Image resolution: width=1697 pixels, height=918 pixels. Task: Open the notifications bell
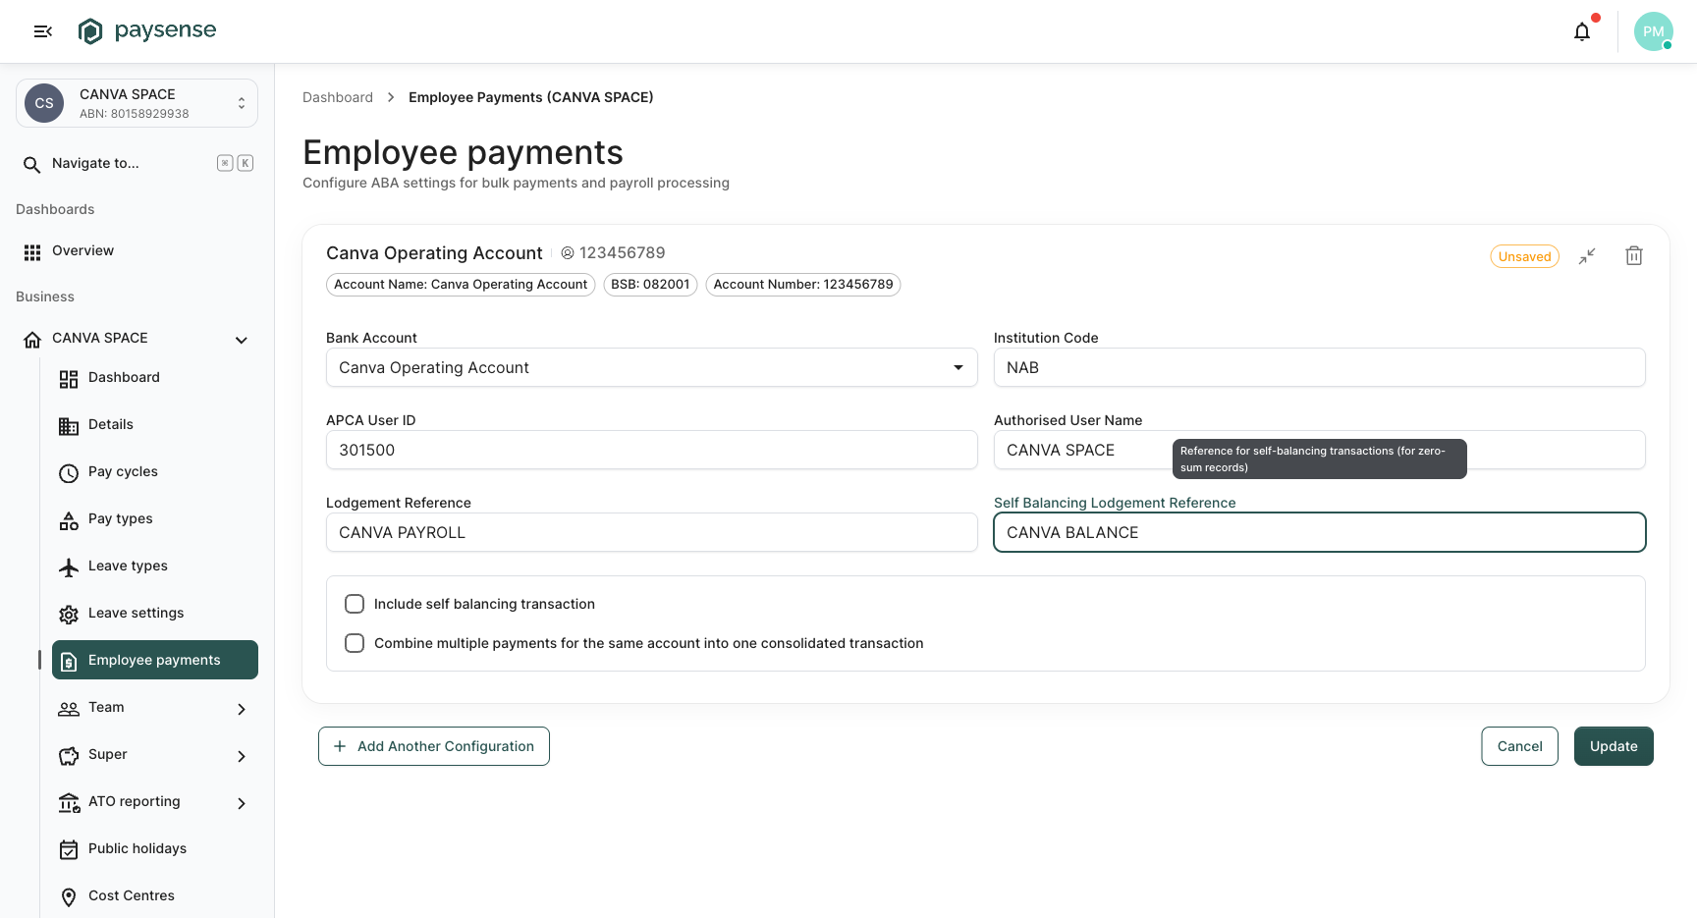point(1582,31)
